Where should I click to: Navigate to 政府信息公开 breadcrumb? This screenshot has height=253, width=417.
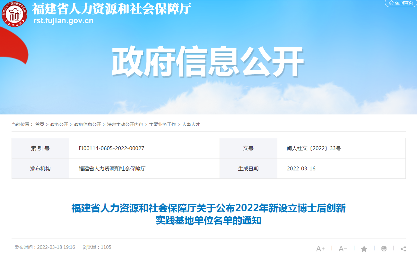click(x=87, y=124)
